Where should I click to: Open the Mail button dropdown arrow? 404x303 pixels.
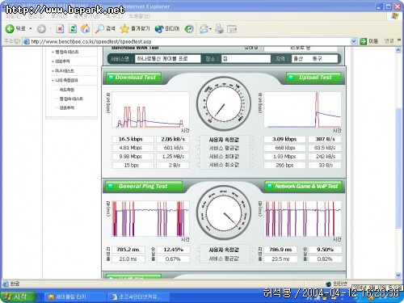click(x=211, y=29)
